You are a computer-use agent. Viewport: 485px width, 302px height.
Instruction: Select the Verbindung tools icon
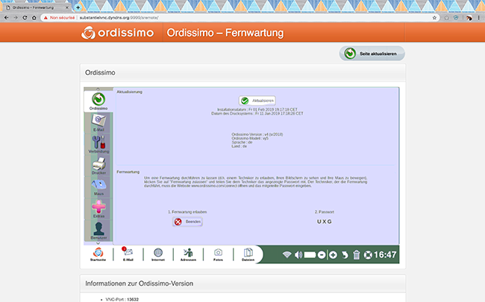98,144
